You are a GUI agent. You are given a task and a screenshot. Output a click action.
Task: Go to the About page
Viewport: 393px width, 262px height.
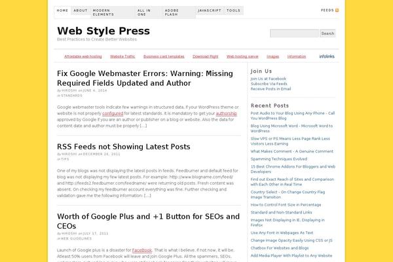[81, 10]
